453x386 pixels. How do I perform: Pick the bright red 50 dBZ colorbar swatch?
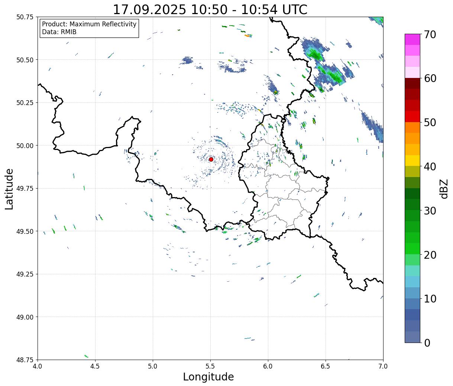point(412,117)
